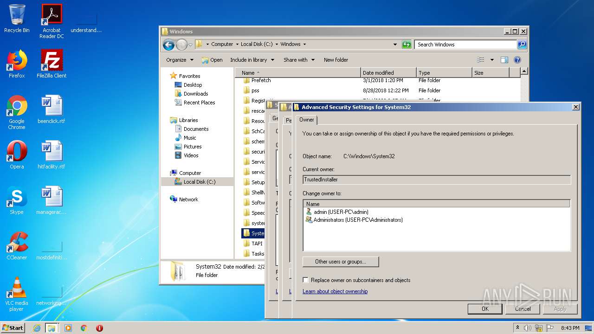The height and width of the screenshot is (334, 594).
Task: Click Opera icon in taskbar
Action: tap(99, 328)
